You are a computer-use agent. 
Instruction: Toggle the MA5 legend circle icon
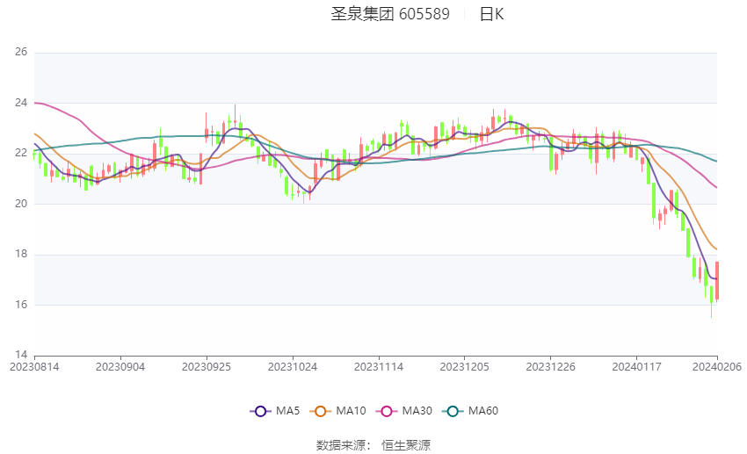[260, 411]
